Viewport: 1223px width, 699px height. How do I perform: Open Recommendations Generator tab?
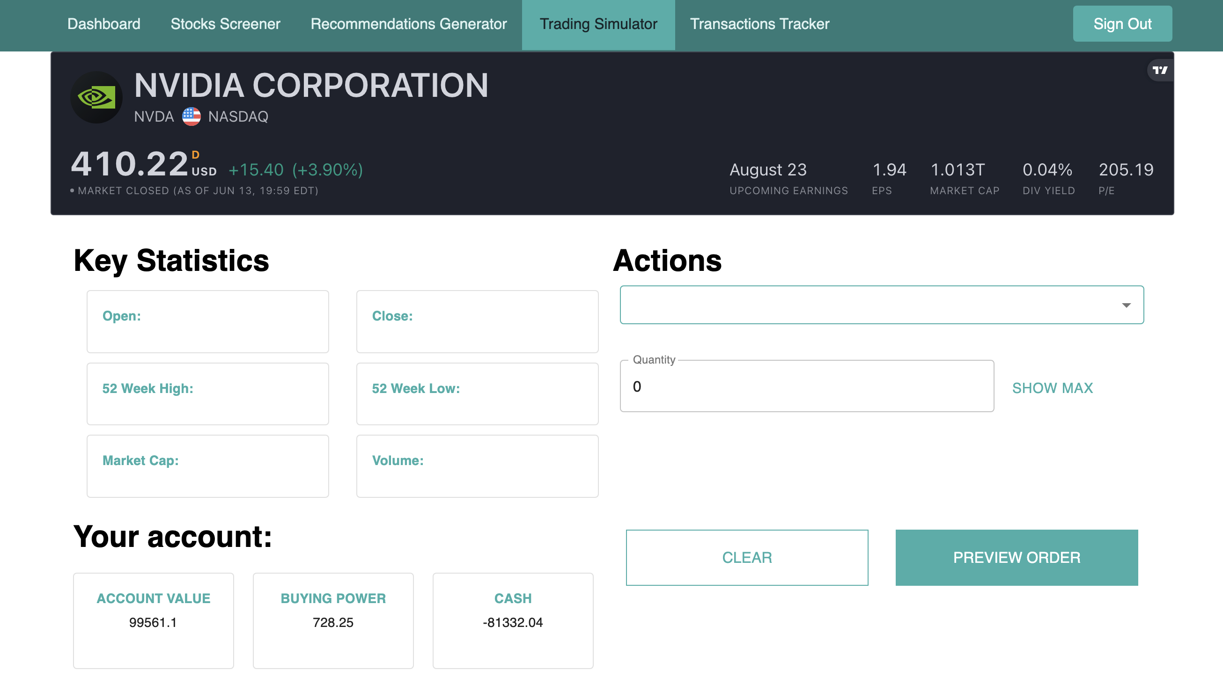tap(408, 24)
